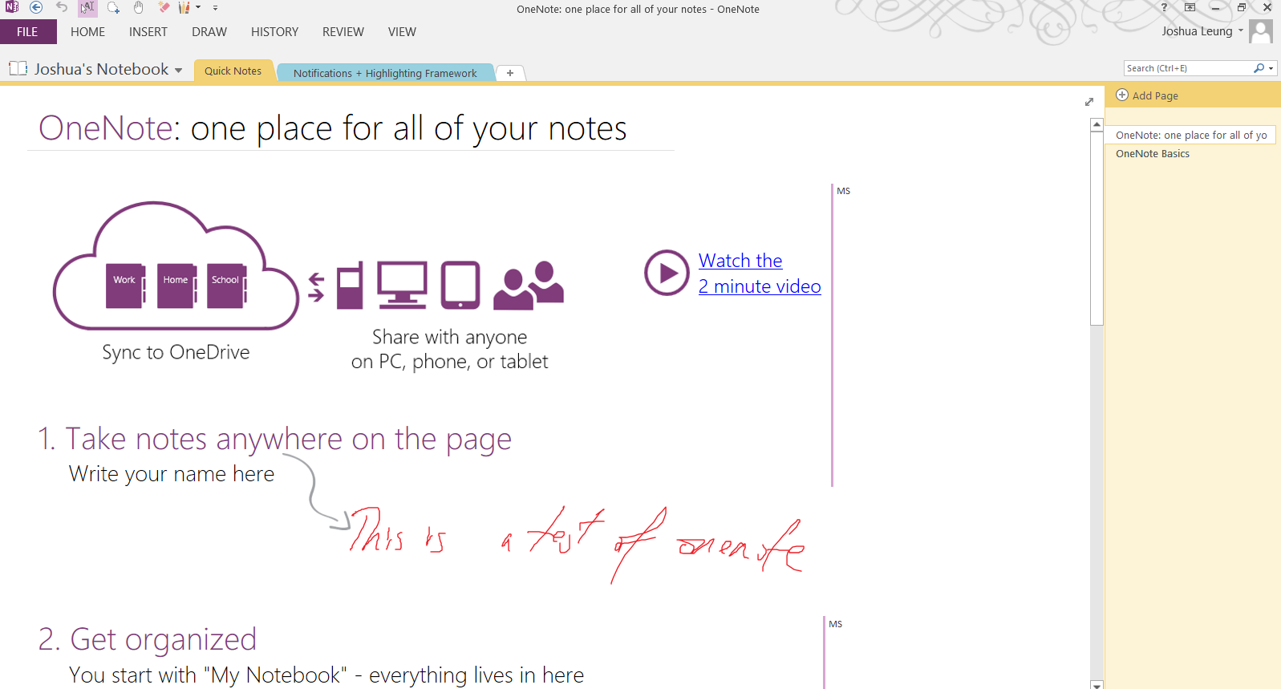Click the page scrollbar up arrow
Image resolution: width=1281 pixels, height=689 pixels.
point(1097,124)
